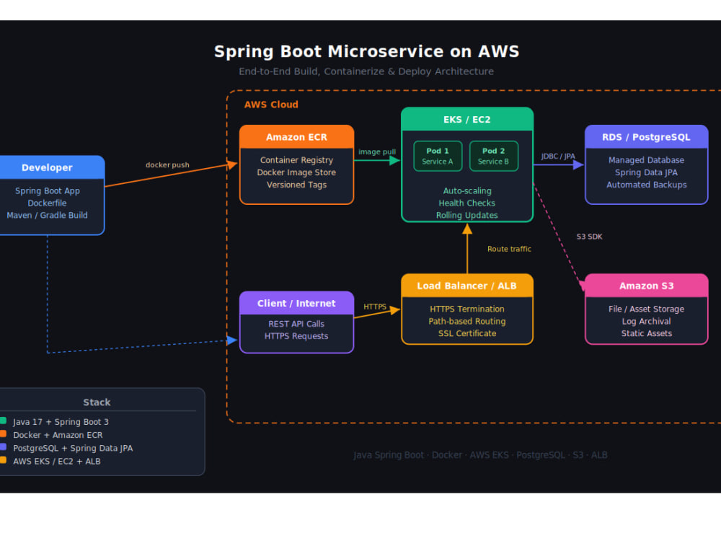Click the yellow swatch beside 'AWS EKS / EC2 + ALB'

(x=3, y=459)
